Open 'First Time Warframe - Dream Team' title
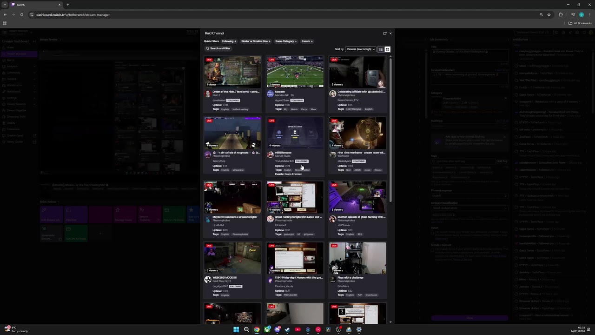Screen dimensions: 595x335 coord(361,153)
